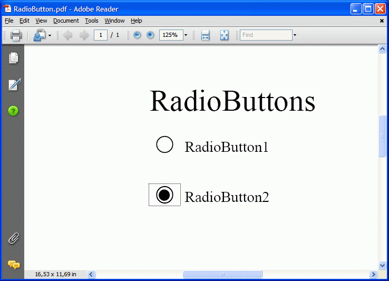Maximize the Adobe Reader window
Viewport: 389px width, 281px height.
(x=368, y=9)
